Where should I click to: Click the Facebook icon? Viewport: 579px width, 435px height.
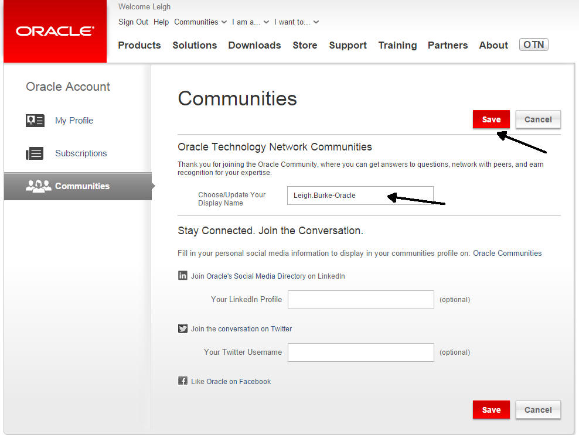[182, 381]
